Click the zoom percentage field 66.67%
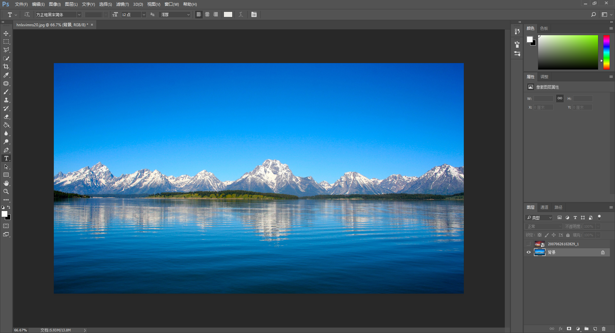615x333 pixels. click(20, 330)
